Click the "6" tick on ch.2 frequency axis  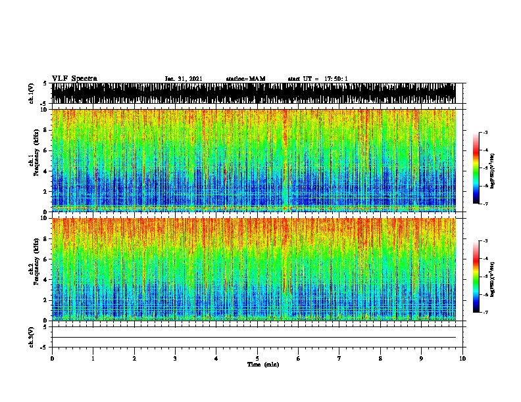pyautogui.click(x=45, y=259)
